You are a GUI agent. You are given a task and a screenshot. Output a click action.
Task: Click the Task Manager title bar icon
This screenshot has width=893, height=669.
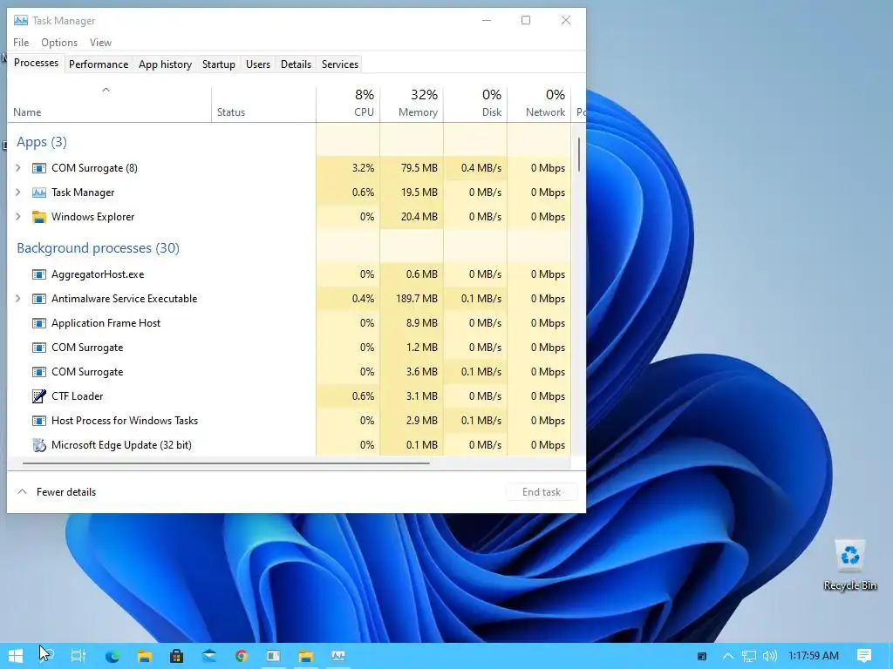21,21
